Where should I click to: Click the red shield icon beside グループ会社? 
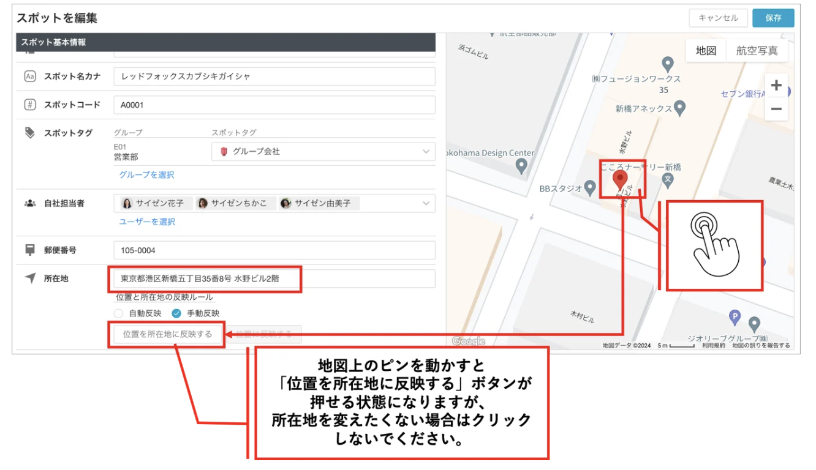click(224, 151)
